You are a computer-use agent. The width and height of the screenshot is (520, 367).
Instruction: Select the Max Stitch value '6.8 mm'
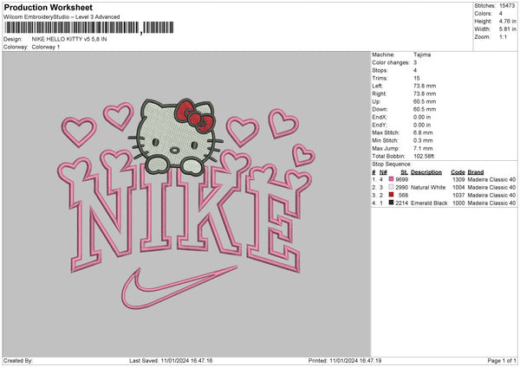click(423, 132)
